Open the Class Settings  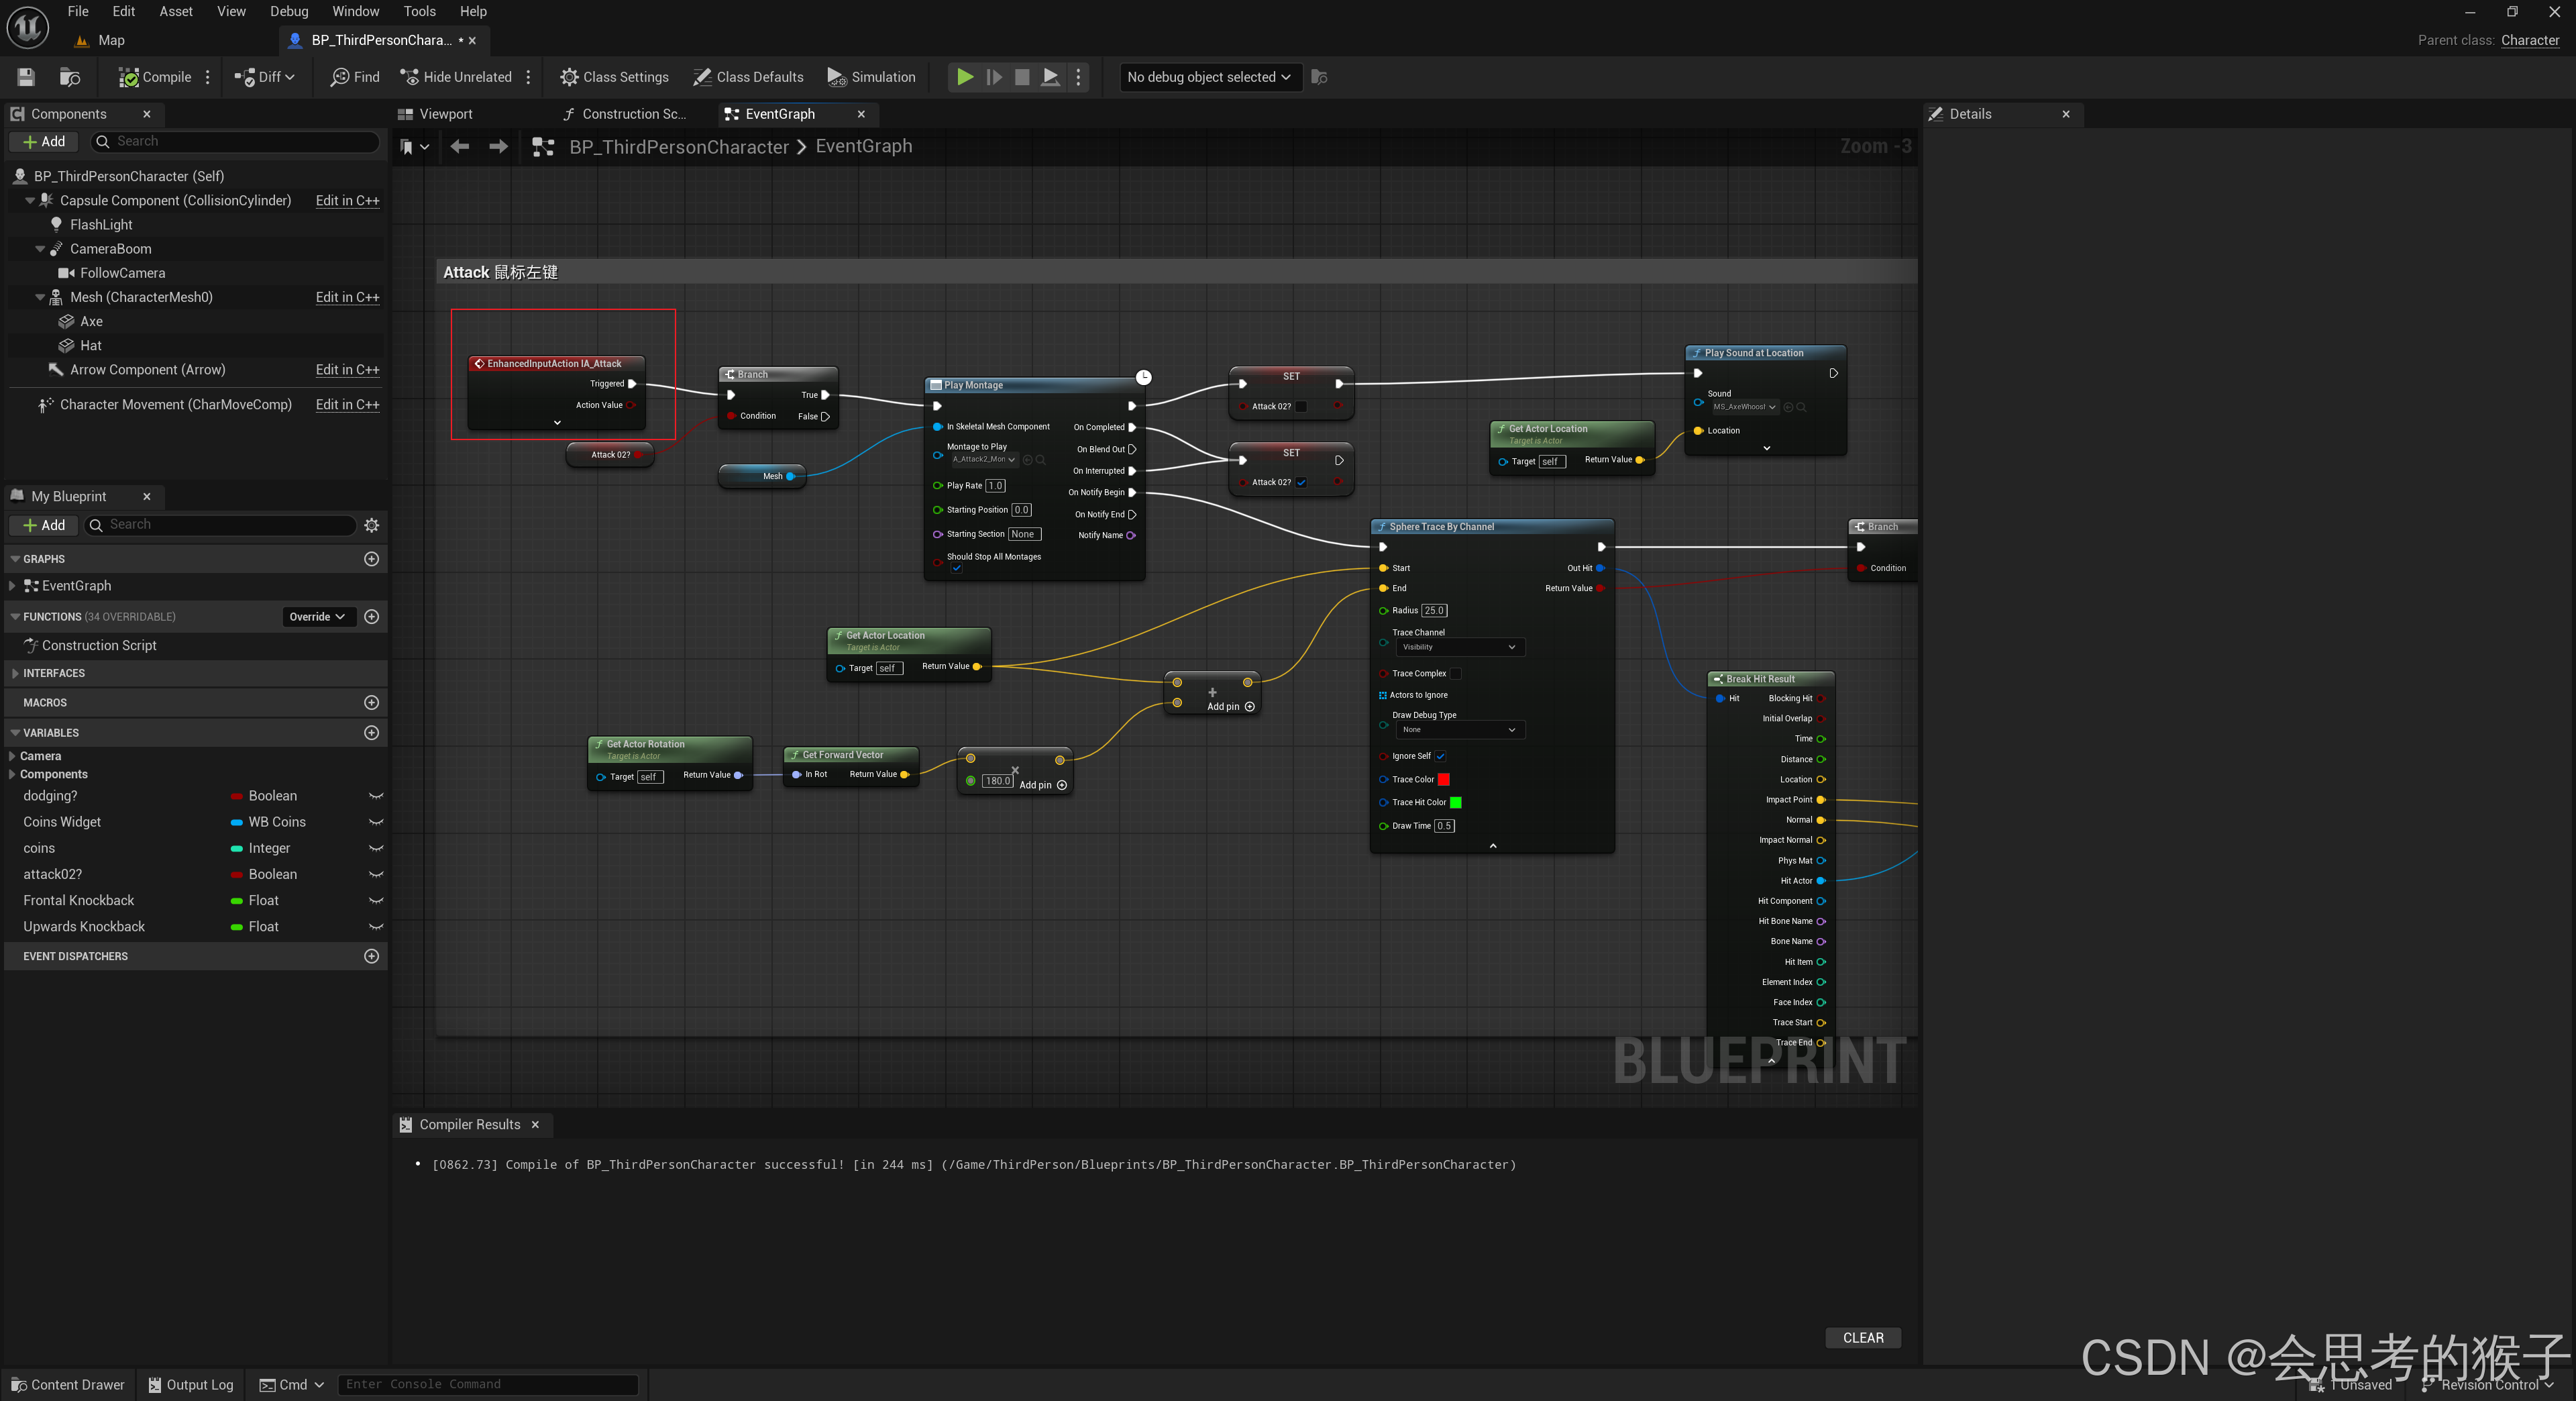614,77
